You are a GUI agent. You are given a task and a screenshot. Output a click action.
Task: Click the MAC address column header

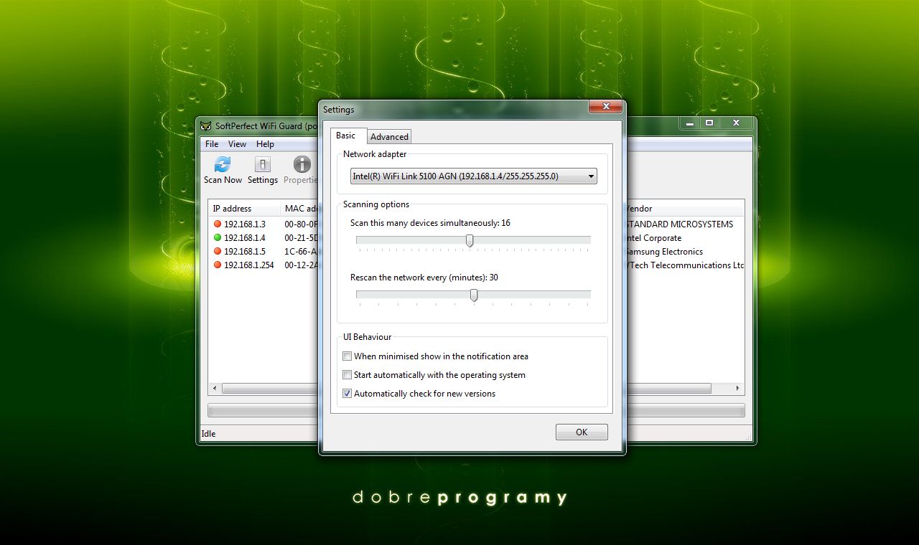(x=299, y=209)
